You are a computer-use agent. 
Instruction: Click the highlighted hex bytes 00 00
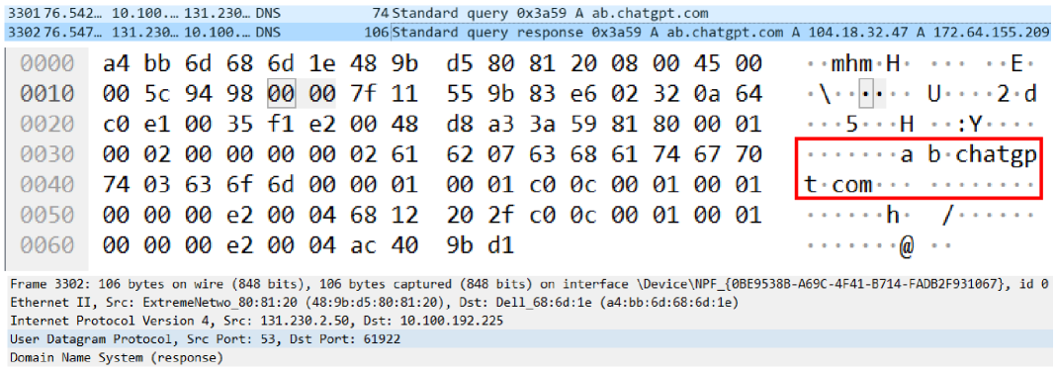pyautogui.click(x=302, y=94)
